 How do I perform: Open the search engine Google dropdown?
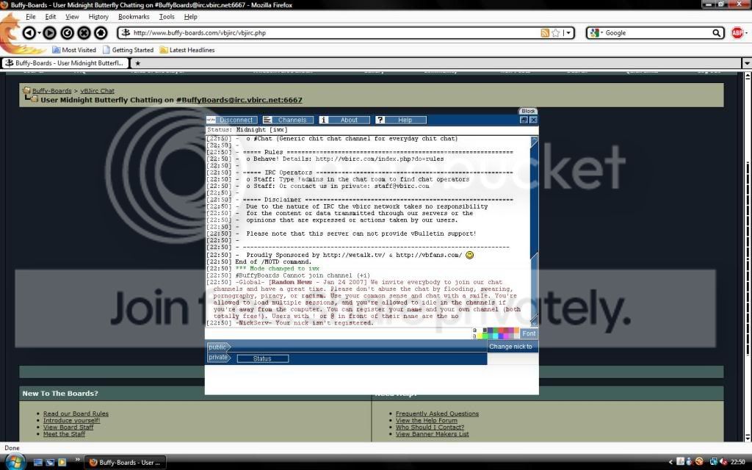tap(596, 32)
